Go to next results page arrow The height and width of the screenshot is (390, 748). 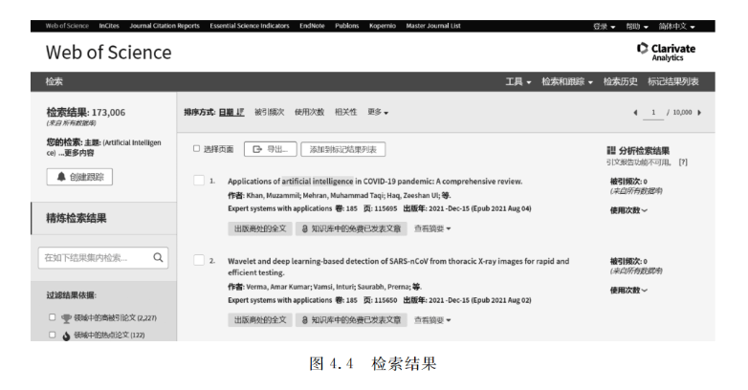[699, 113]
